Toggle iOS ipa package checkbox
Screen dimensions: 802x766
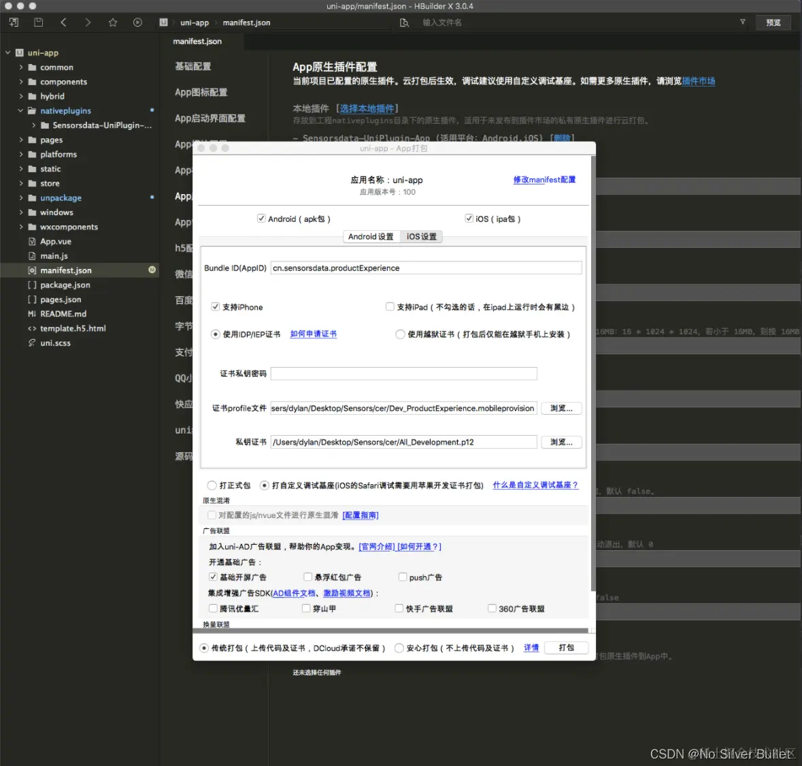pyautogui.click(x=469, y=219)
